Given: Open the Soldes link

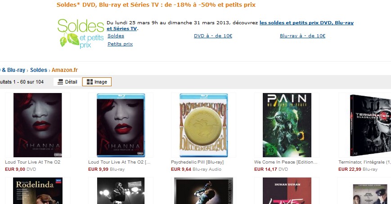Looking at the screenshot, I should 116,35.
